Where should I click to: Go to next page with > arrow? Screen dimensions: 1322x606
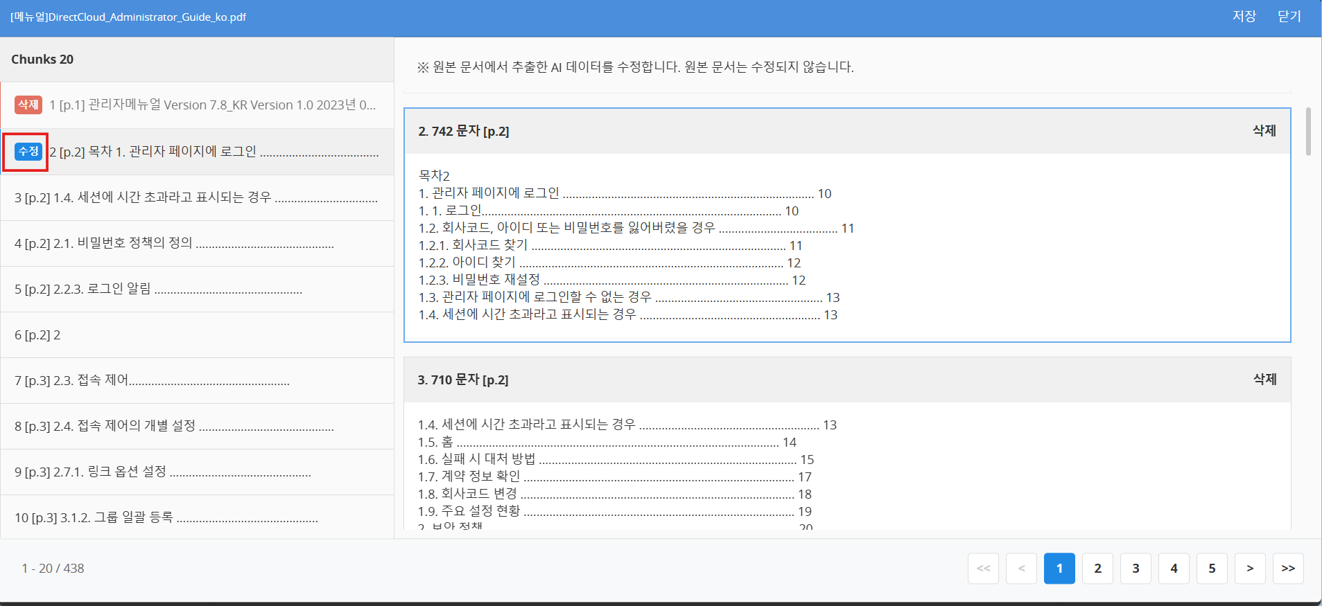(1250, 569)
